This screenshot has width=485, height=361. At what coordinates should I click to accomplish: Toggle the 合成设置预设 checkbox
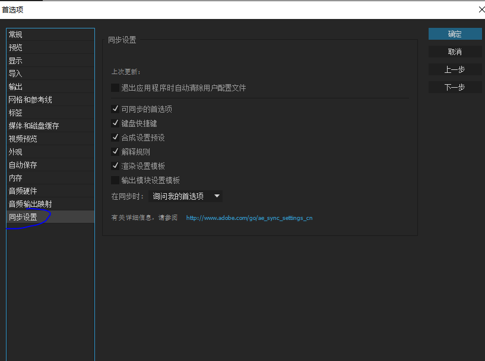click(x=115, y=138)
